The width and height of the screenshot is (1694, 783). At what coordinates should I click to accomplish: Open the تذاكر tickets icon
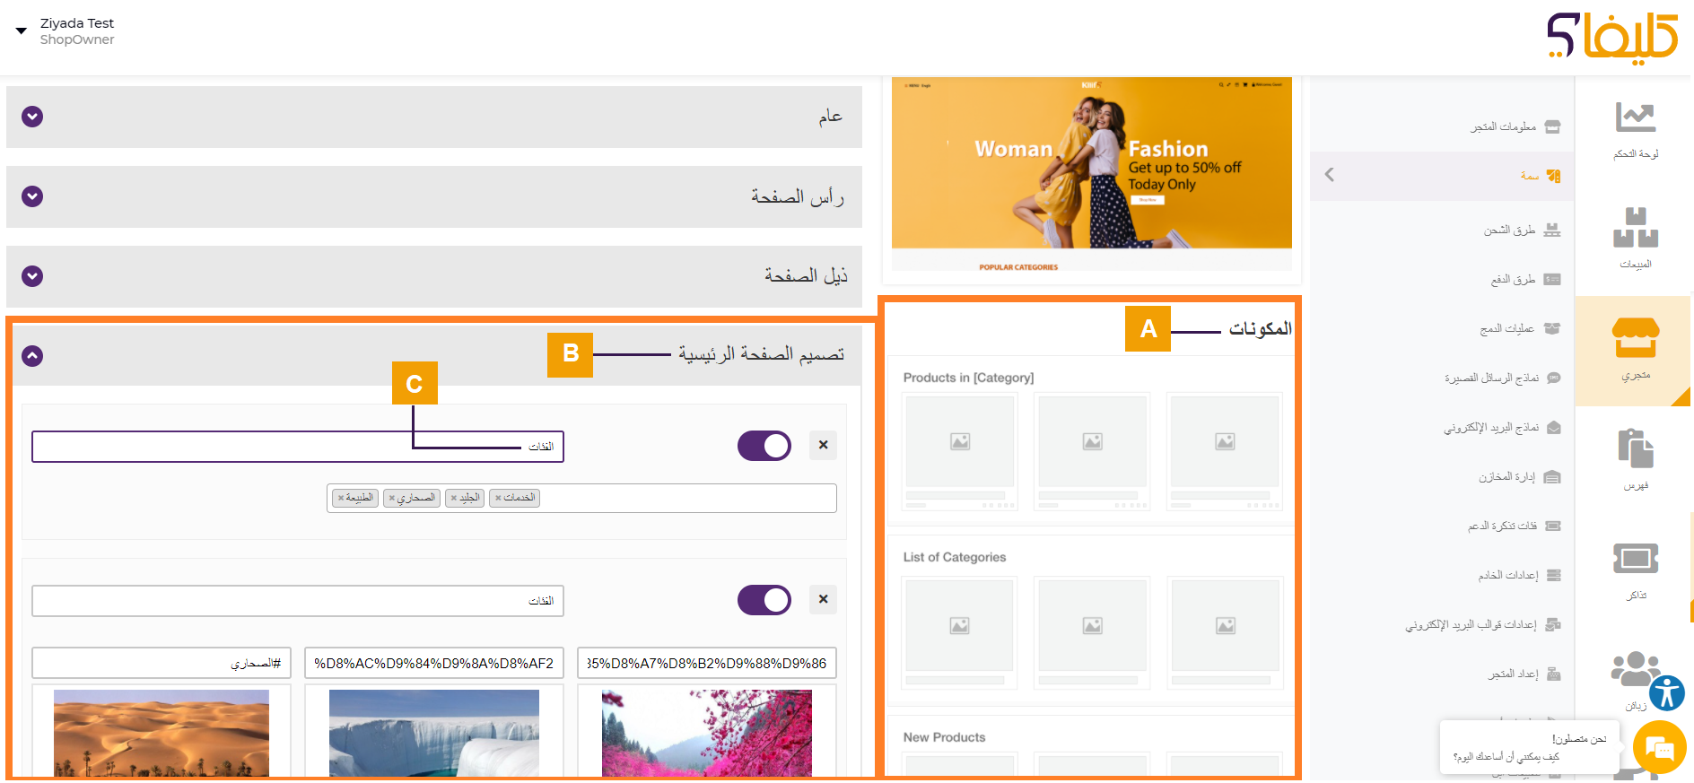(x=1635, y=559)
